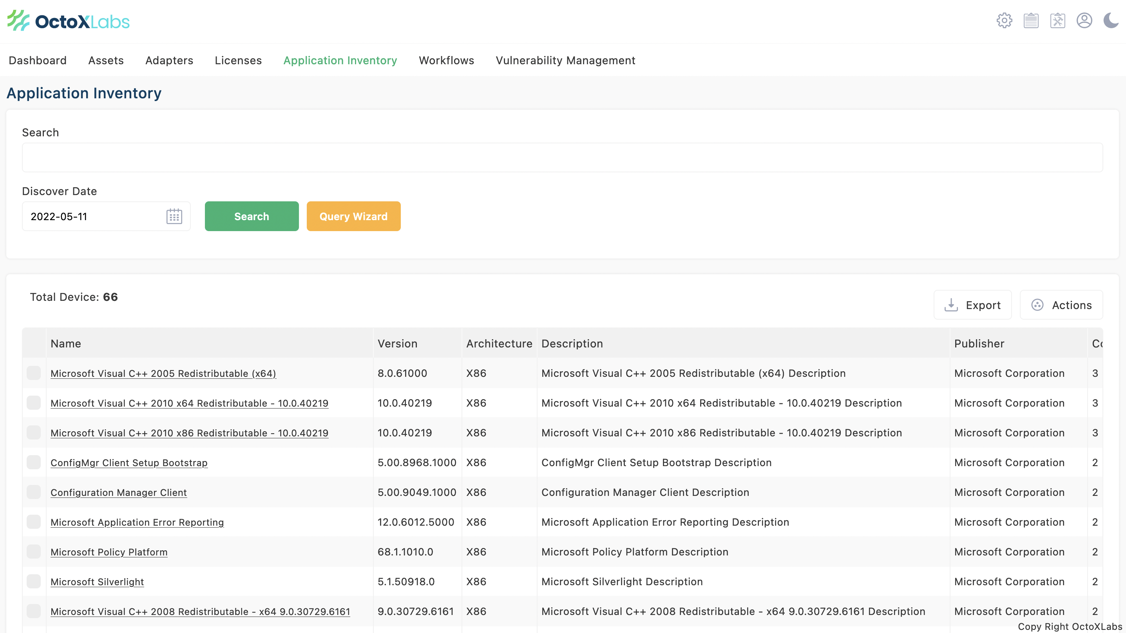
Task: Check Visual C++ 2010 x86 Redistributable row
Action: pos(34,432)
